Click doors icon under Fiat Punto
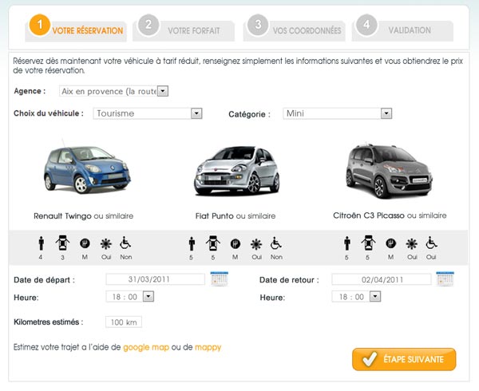Screen dimensions: 479x391 coord(213,243)
